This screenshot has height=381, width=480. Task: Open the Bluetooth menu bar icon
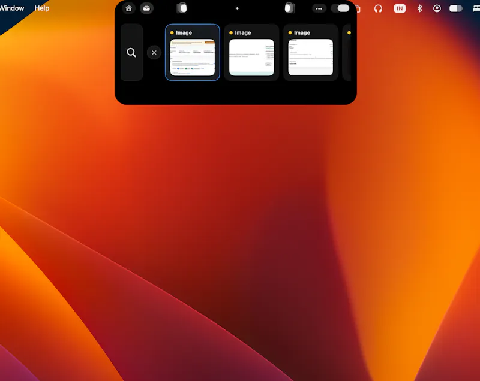click(419, 8)
